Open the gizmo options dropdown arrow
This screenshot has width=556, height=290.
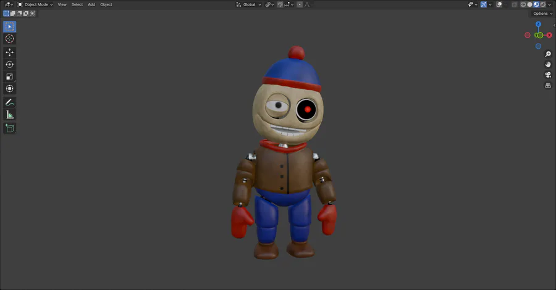pos(490,4)
